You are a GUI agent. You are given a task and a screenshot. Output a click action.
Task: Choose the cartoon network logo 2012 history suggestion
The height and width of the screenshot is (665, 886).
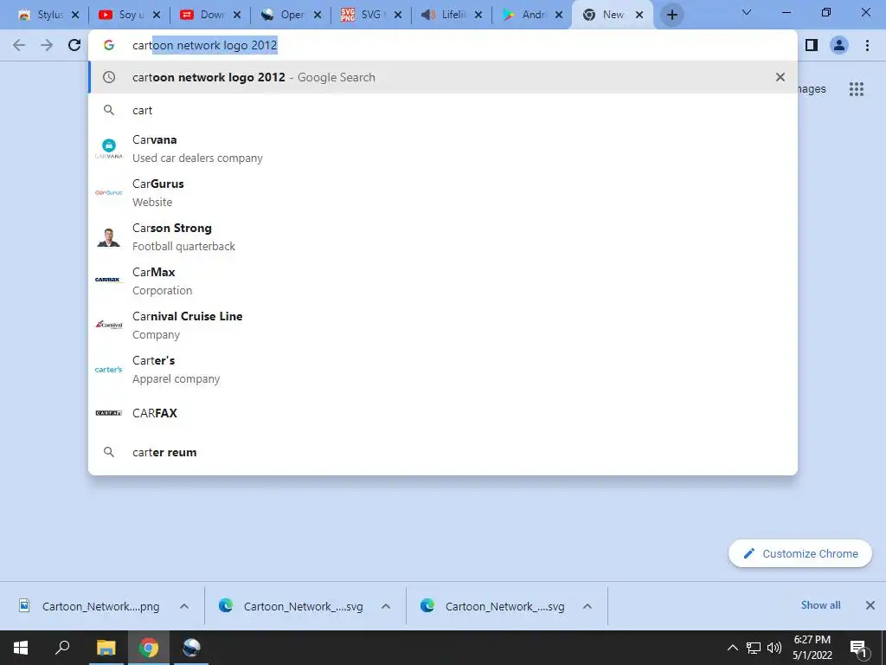tap(443, 77)
